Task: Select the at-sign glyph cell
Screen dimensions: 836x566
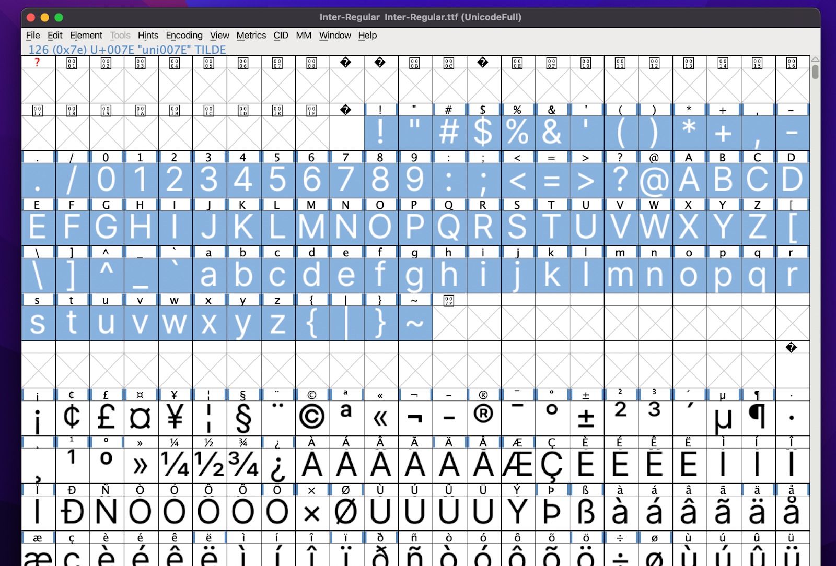Action: 655,178
